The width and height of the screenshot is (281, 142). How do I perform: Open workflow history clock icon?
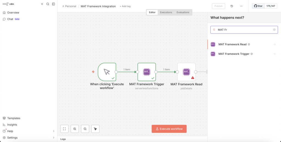pyautogui.click(x=232, y=6)
